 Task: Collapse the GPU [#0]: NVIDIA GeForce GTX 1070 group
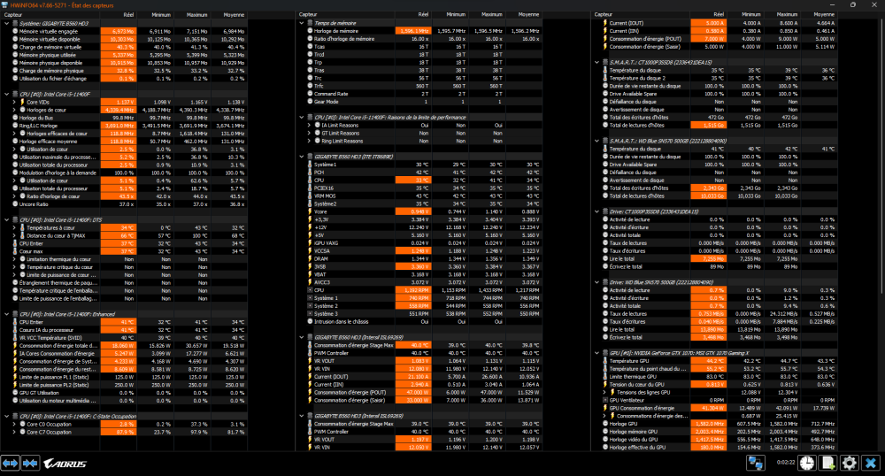point(597,353)
